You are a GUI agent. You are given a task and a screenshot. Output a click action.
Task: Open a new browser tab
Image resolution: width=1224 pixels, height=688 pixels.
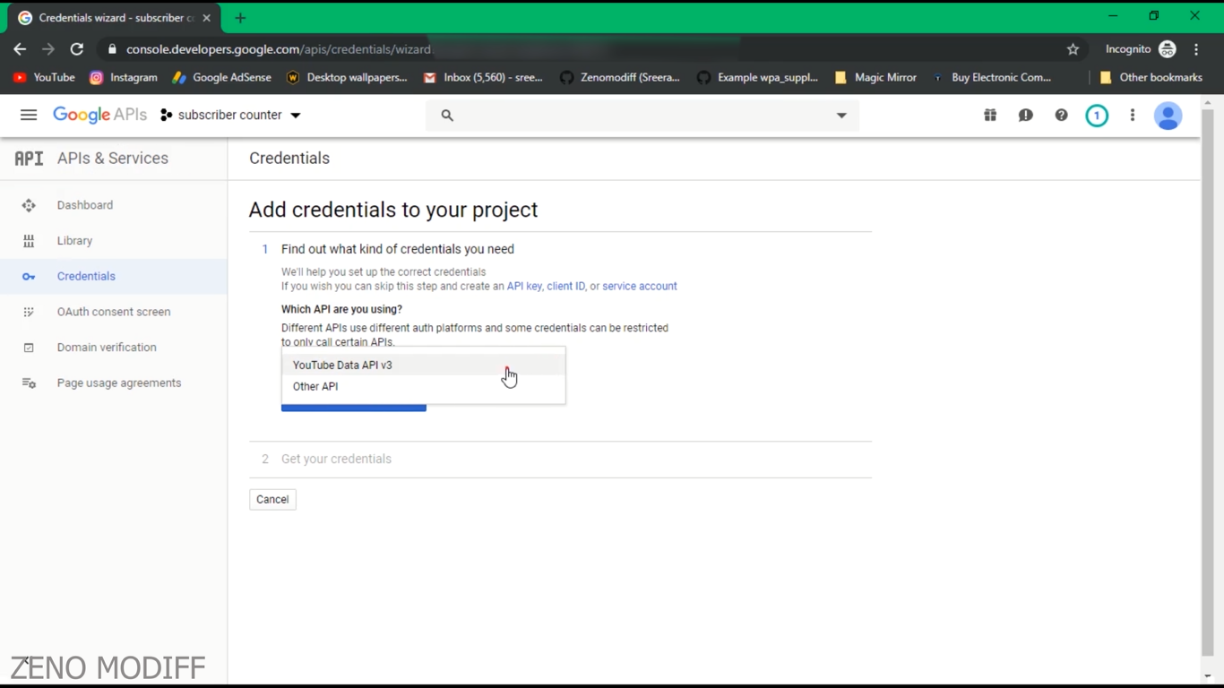[x=240, y=18]
